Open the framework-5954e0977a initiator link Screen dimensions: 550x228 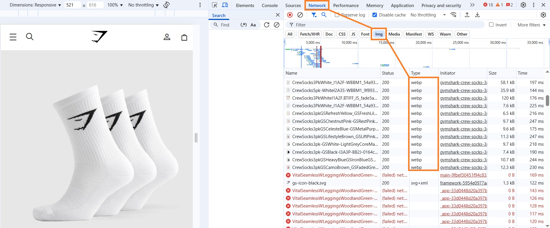[463, 183]
